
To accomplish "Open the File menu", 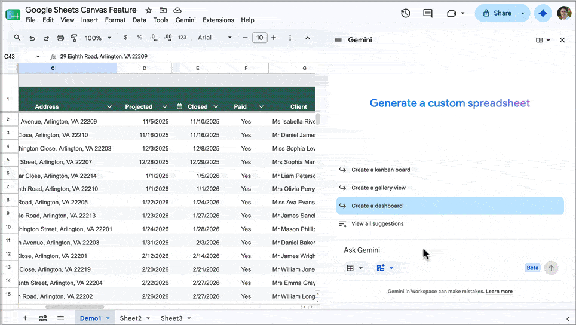I will point(30,20).
